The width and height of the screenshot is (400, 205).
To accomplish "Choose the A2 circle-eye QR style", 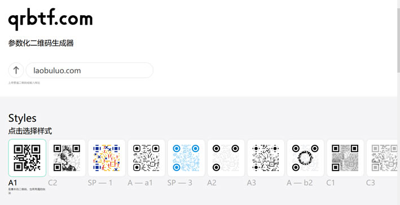I will pos(226,158).
